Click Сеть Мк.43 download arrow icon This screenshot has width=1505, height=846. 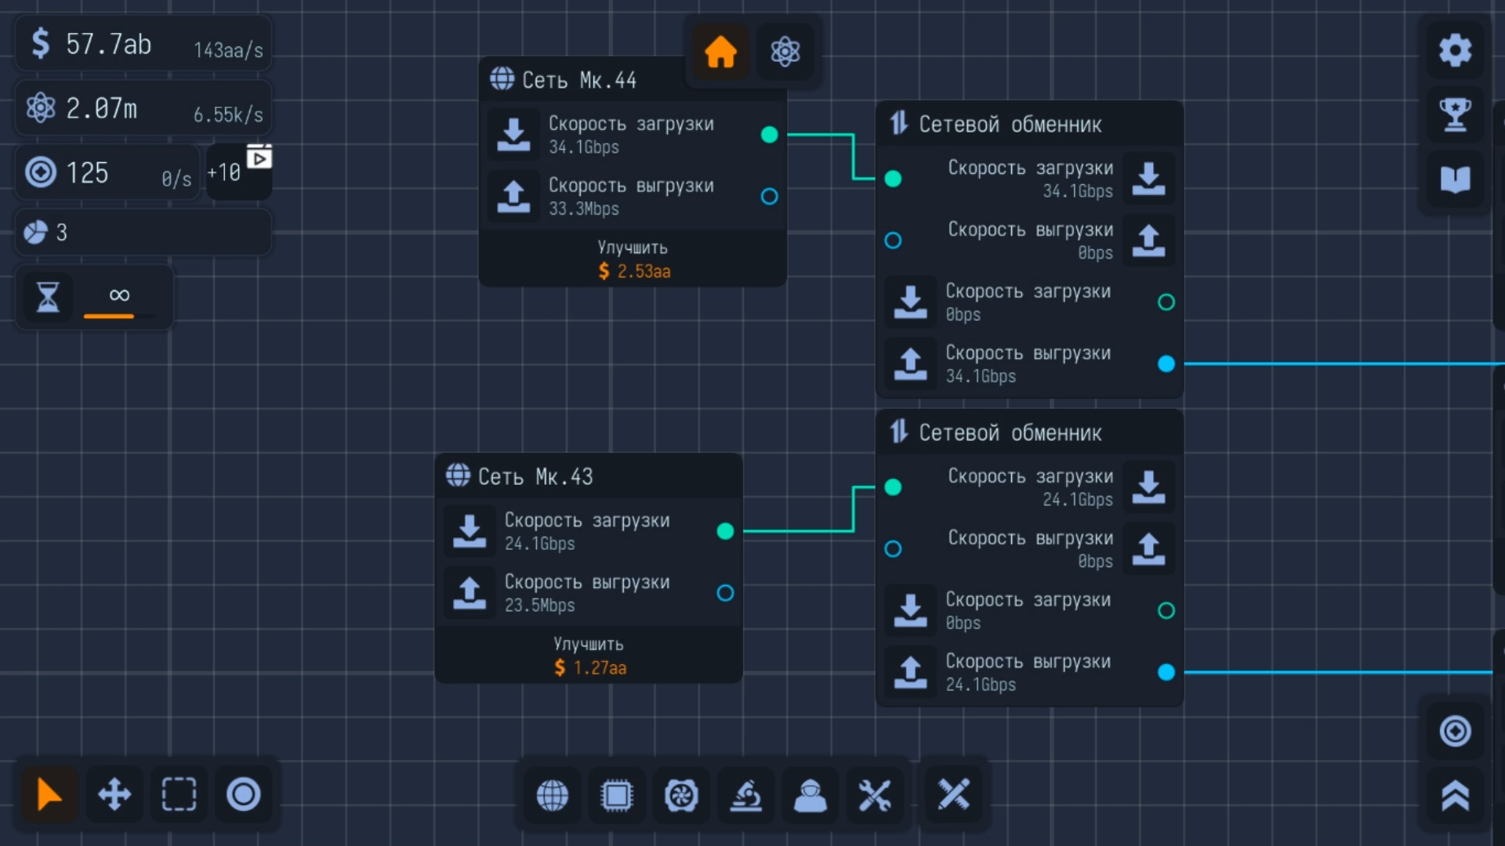click(x=470, y=531)
